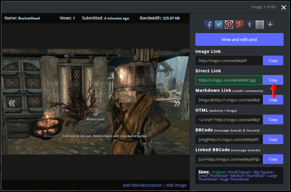Image resolution: width=291 pixels, height=192 pixels.
Task: Share image on Google Plus
Action: pos(239,25)
